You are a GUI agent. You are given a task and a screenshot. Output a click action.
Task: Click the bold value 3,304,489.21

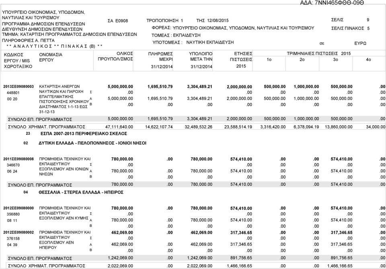(x=200, y=87)
